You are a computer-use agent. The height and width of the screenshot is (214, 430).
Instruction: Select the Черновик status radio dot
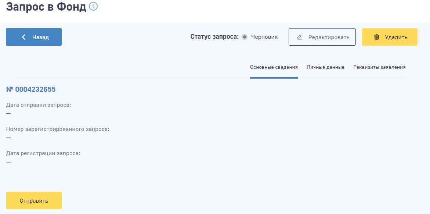245,37
